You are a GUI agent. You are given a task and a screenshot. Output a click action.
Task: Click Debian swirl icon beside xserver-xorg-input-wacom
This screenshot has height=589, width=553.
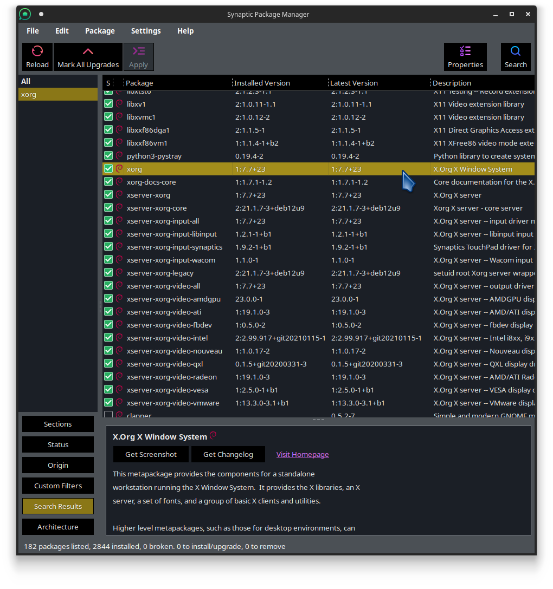coord(119,260)
